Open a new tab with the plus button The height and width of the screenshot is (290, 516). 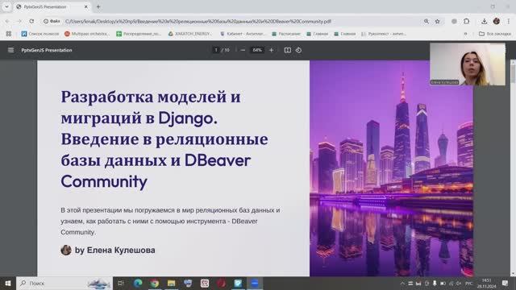(x=98, y=6)
